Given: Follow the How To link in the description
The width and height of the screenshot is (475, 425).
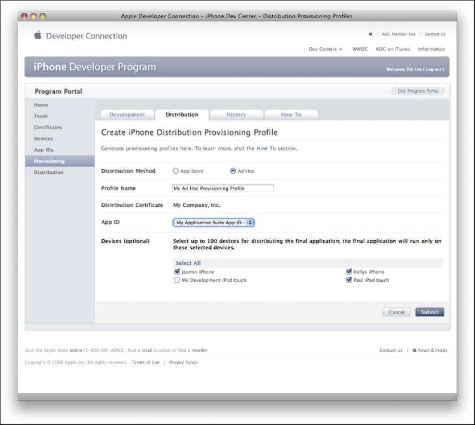Looking at the screenshot, I should tap(266, 148).
